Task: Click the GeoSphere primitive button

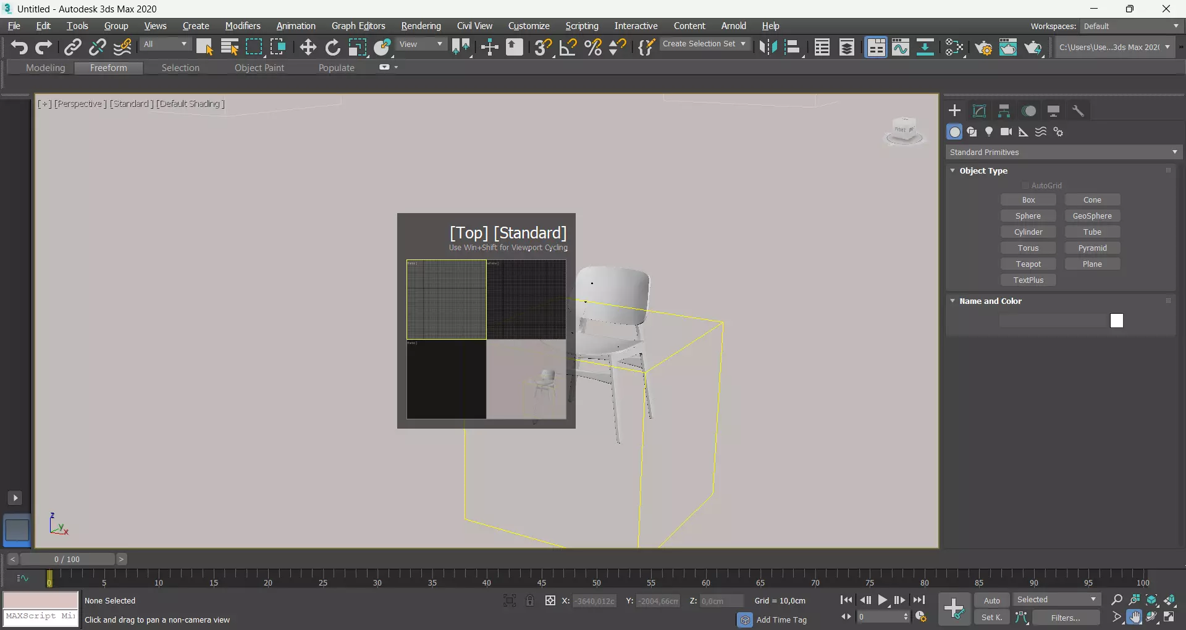Action: pyautogui.click(x=1092, y=216)
